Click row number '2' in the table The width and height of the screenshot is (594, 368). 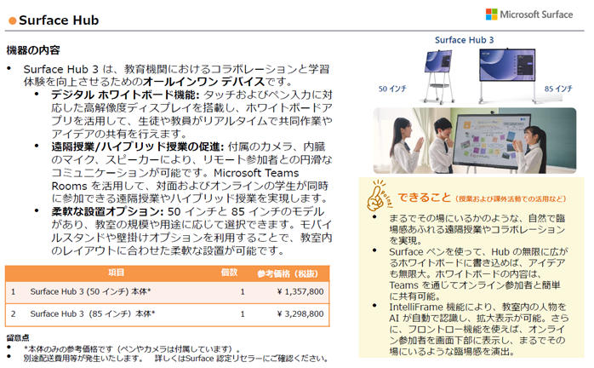14,313
